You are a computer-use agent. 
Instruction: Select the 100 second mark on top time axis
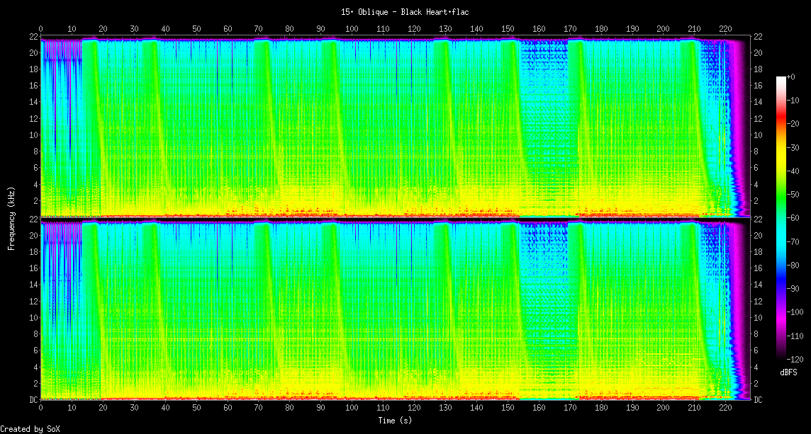point(352,29)
